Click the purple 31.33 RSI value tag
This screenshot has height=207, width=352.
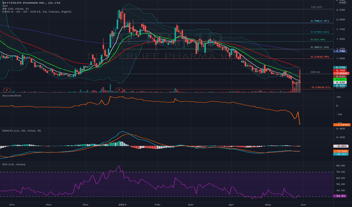(340, 196)
